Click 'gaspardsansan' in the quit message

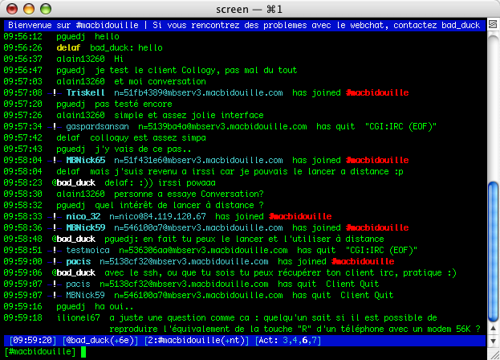pos(98,127)
